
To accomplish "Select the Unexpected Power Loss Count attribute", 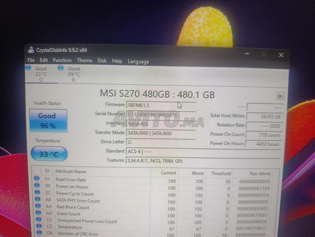I will pos(87,221).
